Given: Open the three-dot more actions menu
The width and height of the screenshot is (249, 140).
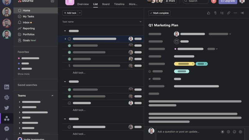Looking at the screenshot, I should 235,13.
